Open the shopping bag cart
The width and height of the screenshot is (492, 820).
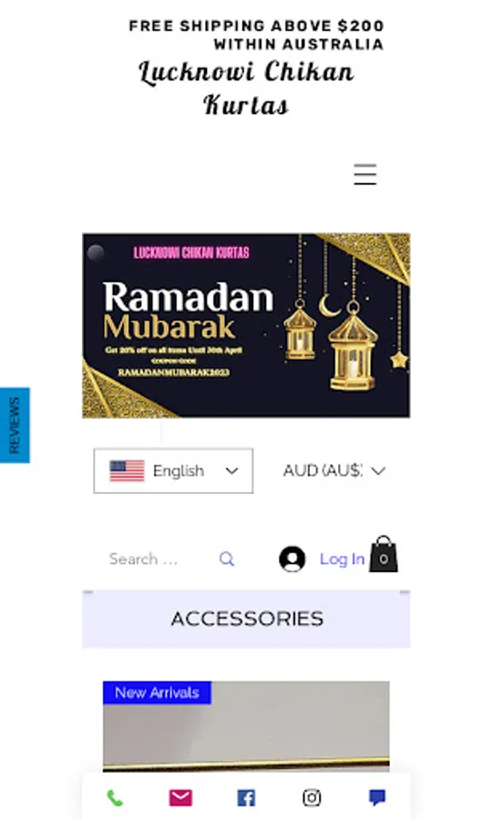tap(384, 554)
